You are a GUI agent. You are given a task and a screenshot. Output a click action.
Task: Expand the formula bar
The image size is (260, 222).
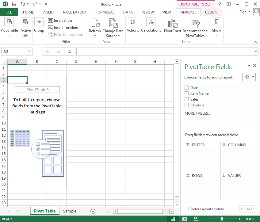coord(256,52)
